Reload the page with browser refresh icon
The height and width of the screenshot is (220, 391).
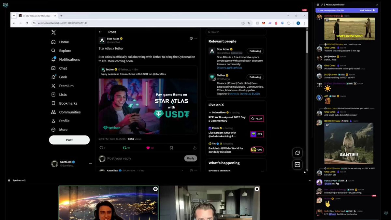pos(27,23)
